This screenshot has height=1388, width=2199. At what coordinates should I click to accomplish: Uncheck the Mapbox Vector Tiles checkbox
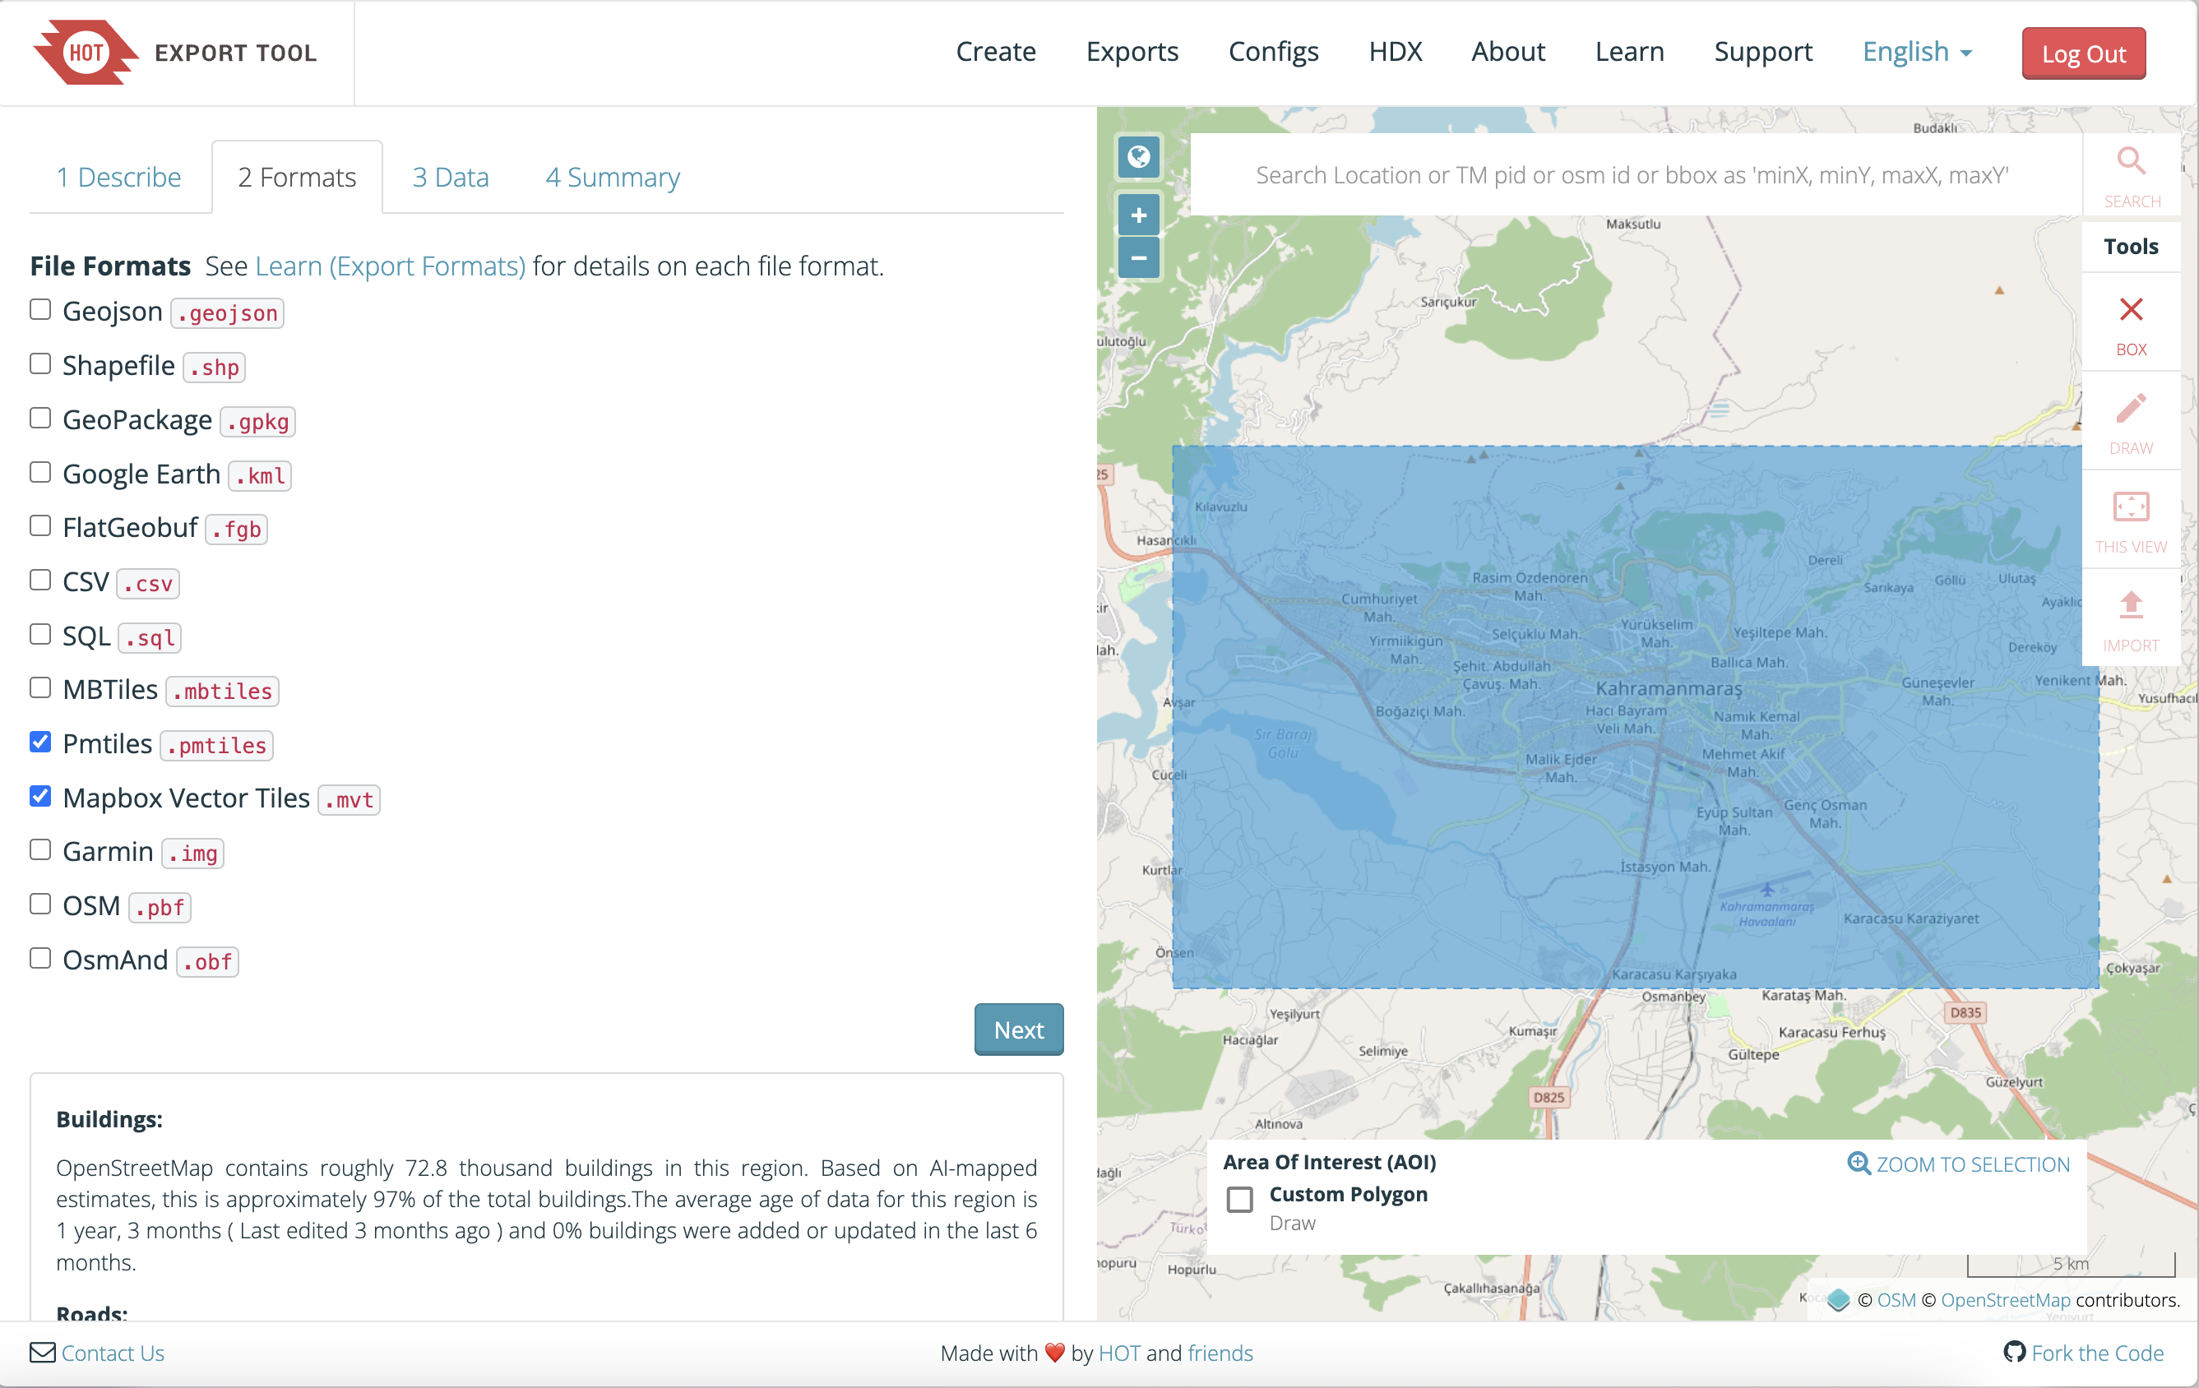40,796
